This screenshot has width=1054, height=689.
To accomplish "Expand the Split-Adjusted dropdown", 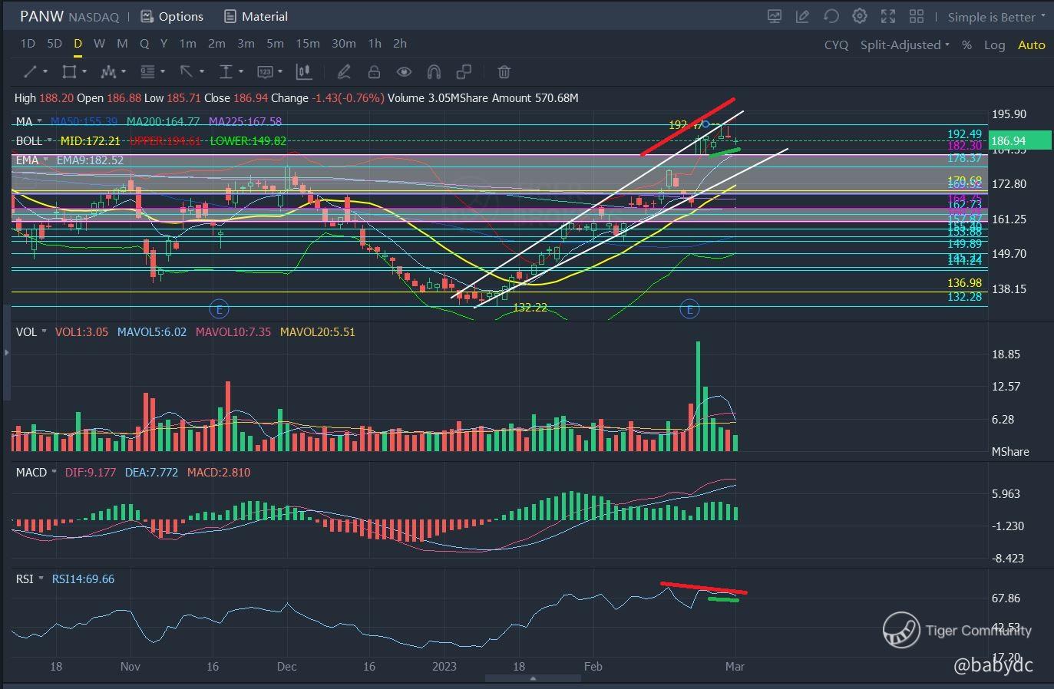I will click(x=904, y=45).
